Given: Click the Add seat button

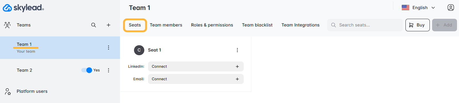Looking at the screenshot, I should [x=444, y=25].
